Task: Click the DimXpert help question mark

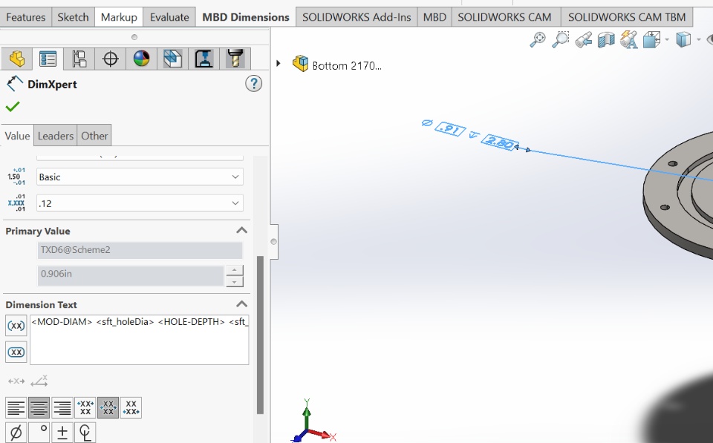Action: pyautogui.click(x=254, y=84)
